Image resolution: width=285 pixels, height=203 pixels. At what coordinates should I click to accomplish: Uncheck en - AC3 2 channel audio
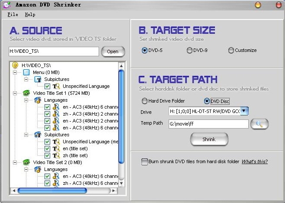coord(47,121)
